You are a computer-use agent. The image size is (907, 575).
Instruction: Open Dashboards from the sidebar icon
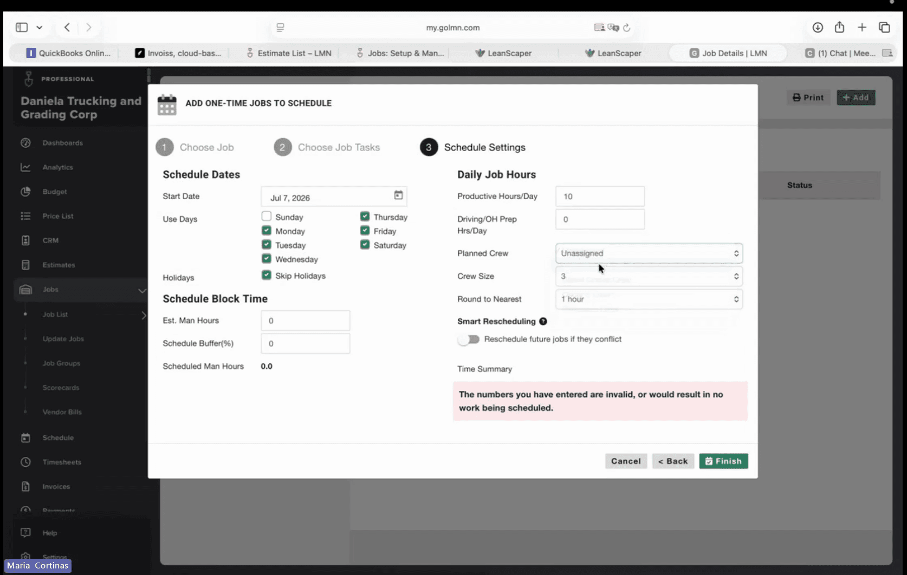tap(25, 143)
